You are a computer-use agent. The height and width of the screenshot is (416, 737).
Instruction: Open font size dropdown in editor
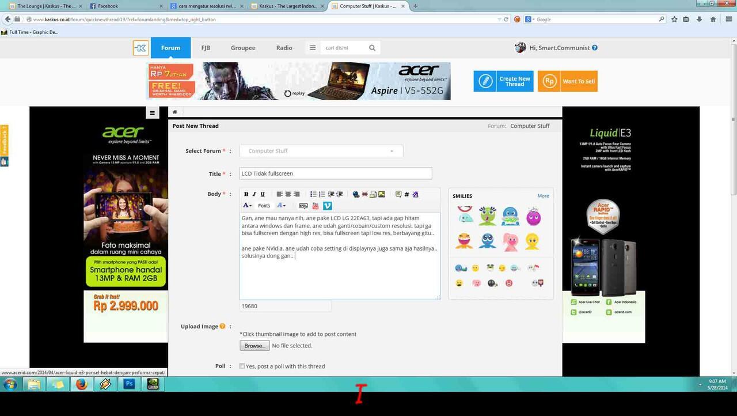pos(281,206)
